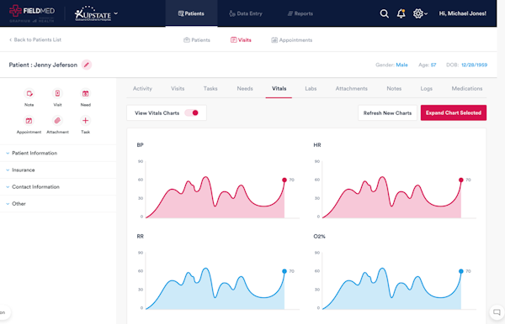Add a Note from sidebar icon
Viewport: 505px width, 324px height.
pyautogui.click(x=29, y=93)
